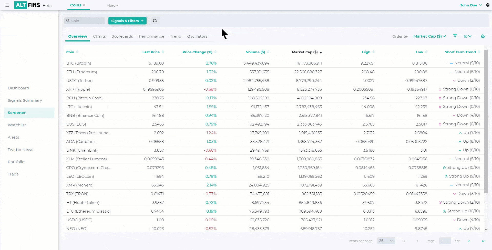This screenshot has height=250, width=492.
Task: Switch to the Charts tab
Action: click(99, 36)
